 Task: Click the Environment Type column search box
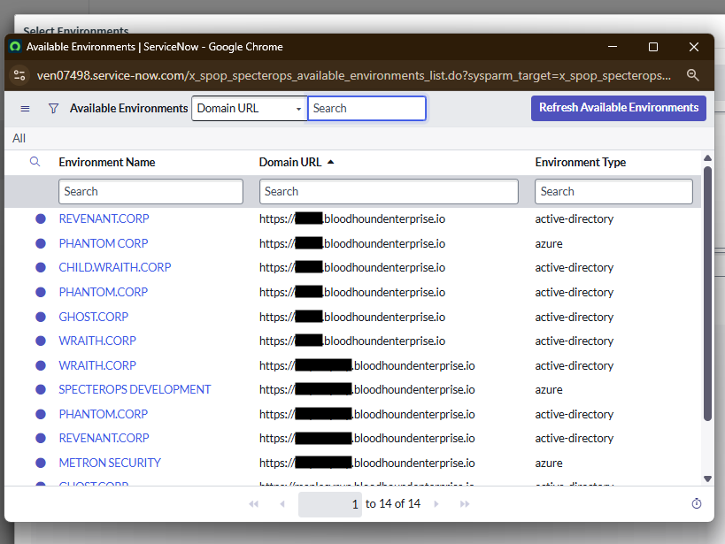pos(613,191)
